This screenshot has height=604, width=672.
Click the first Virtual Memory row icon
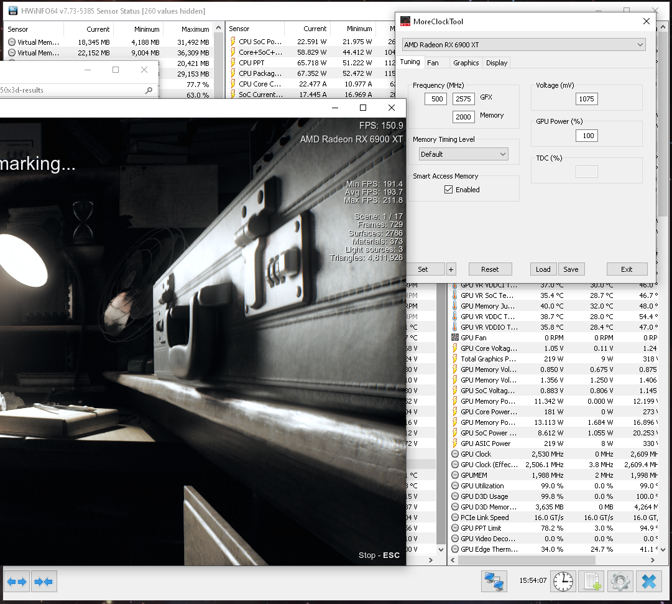[x=12, y=42]
